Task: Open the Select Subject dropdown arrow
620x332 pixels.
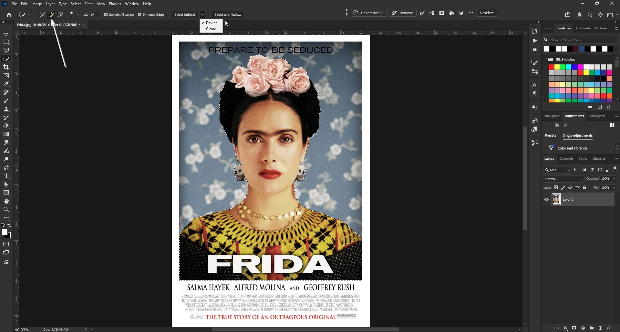Action: (202, 15)
